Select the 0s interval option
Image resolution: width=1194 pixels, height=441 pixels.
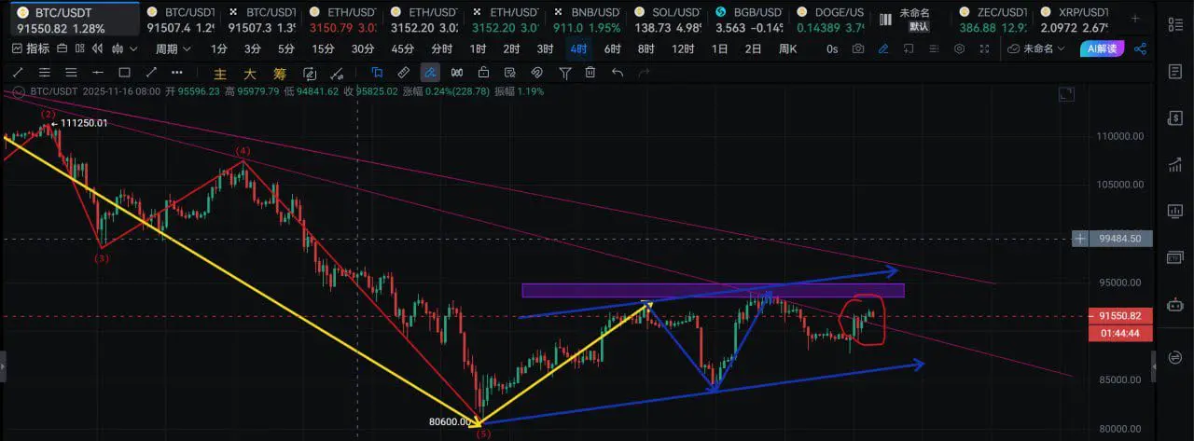(832, 48)
